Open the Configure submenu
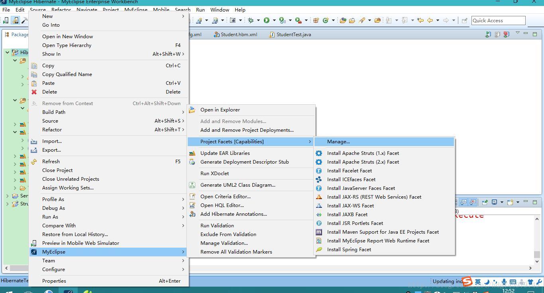Image resolution: width=544 pixels, height=293 pixels. (108, 270)
